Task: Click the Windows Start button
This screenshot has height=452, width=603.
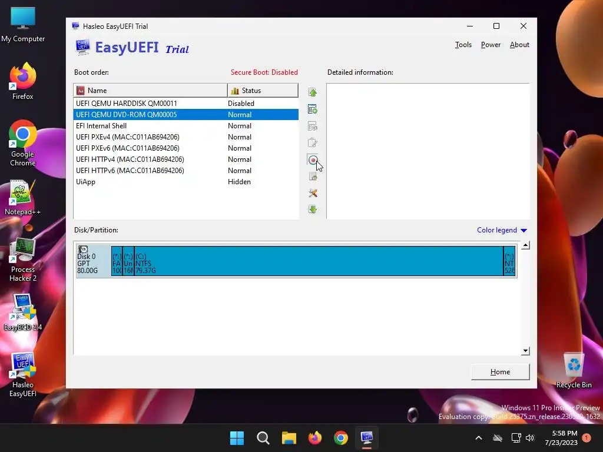Action: point(237,438)
